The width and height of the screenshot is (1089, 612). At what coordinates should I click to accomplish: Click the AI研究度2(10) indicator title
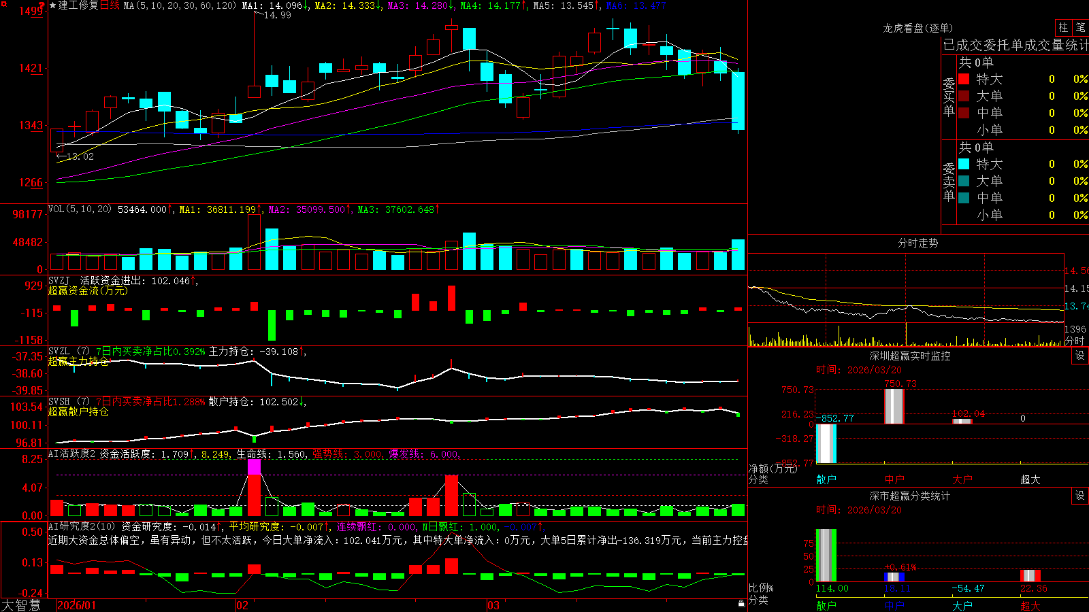pyautogui.click(x=82, y=526)
